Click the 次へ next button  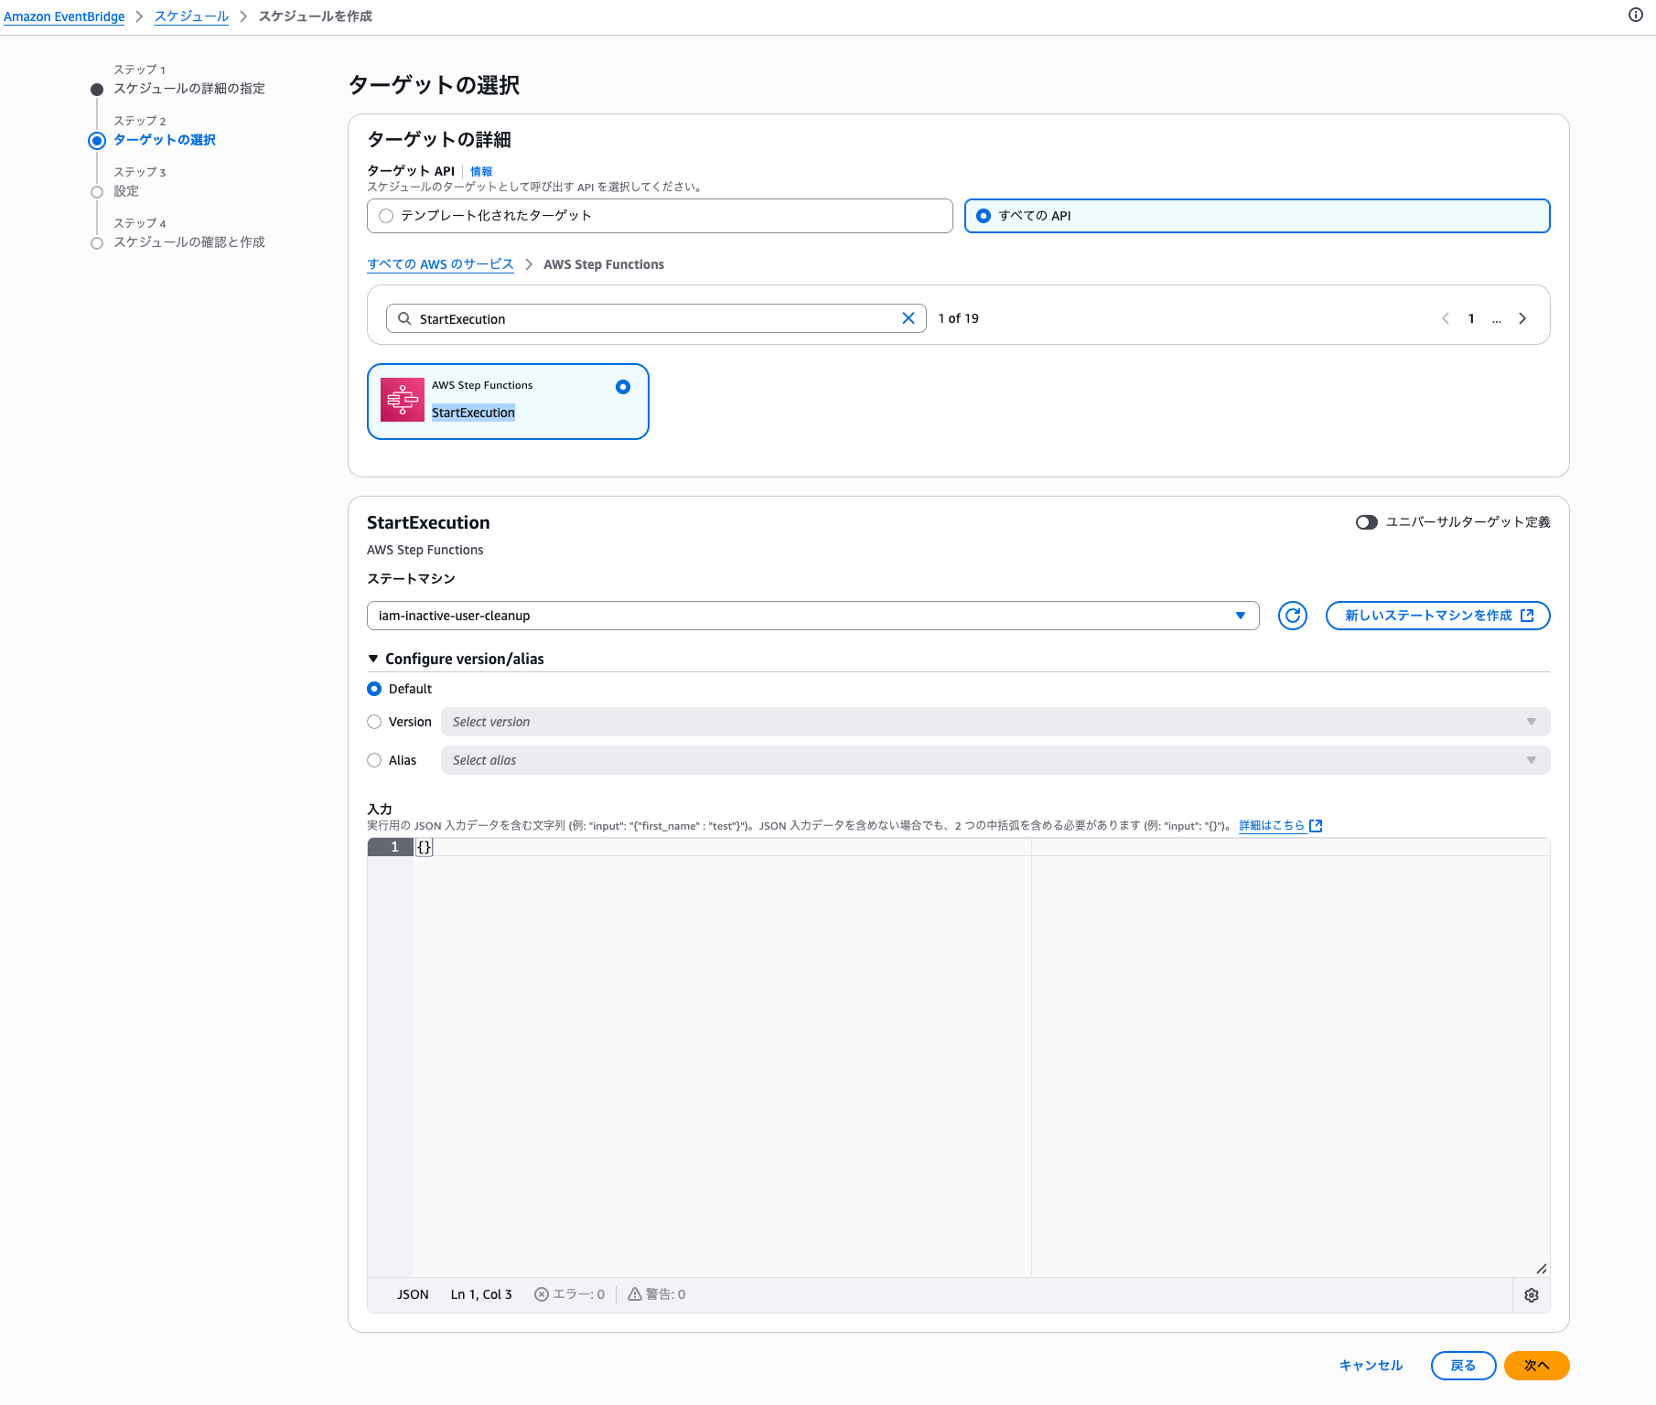[x=1537, y=1366]
